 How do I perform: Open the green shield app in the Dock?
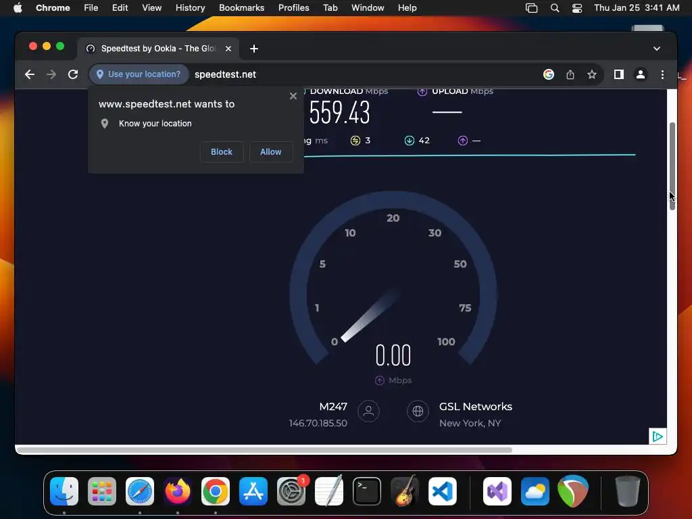[573, 491]
